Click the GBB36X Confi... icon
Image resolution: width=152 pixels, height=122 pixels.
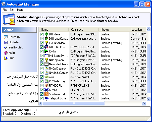tap(46, 47)
